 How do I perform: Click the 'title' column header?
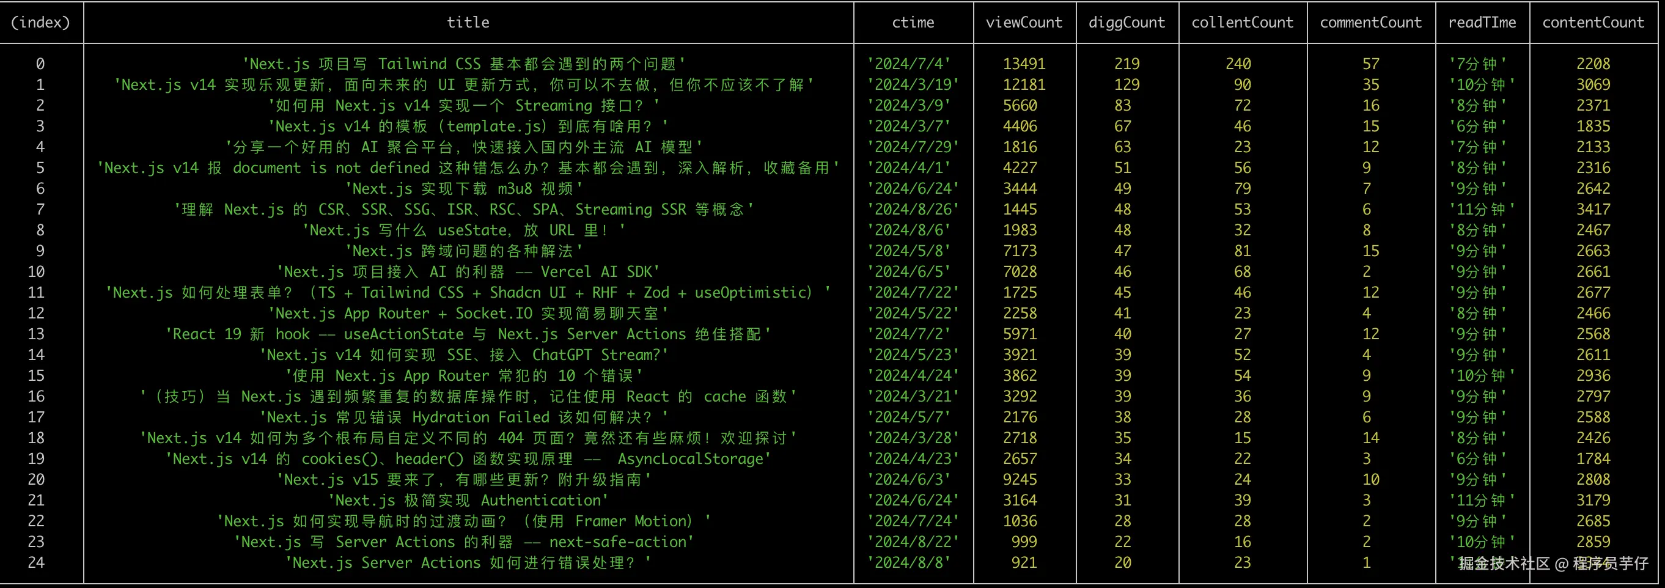point(468,23)
